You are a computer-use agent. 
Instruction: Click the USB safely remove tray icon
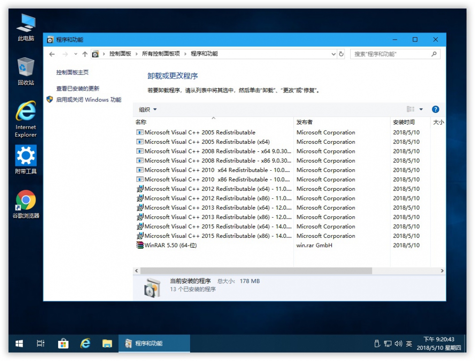tap(377, 344)
